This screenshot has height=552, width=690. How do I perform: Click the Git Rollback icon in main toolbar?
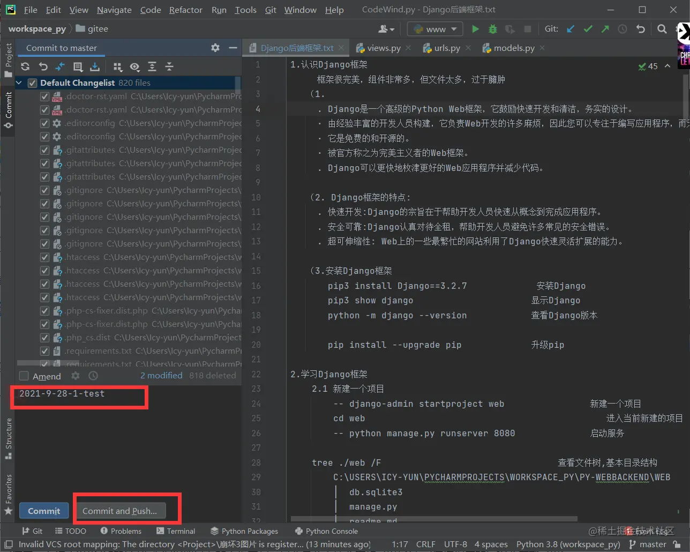tap(640, 29)
